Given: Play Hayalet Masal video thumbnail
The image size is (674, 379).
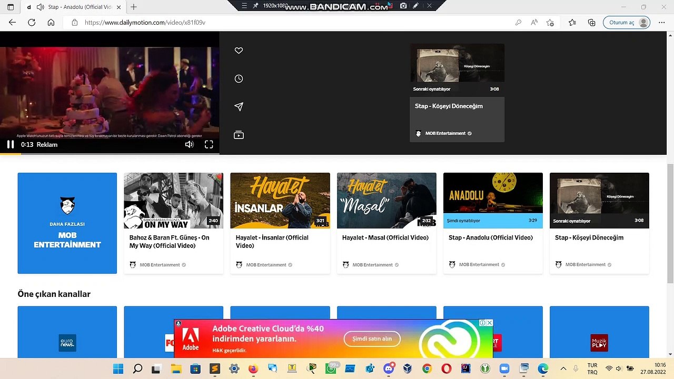Looking at the screenshot, I should coord(386,201).
